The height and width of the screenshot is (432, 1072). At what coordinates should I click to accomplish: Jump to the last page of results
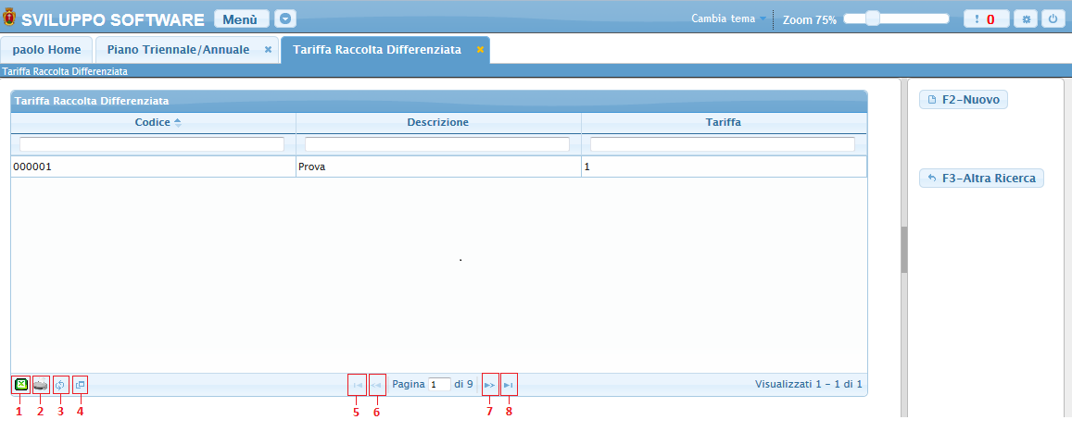[509, 384]
